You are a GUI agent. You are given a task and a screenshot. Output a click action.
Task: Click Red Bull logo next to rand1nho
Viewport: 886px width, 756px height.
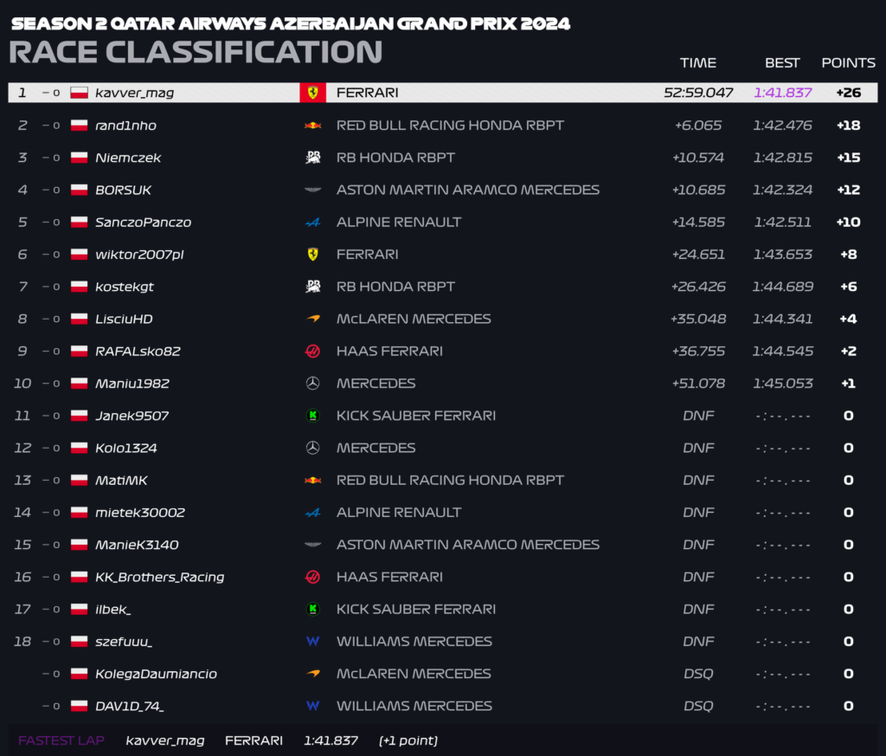coord(312,126)
